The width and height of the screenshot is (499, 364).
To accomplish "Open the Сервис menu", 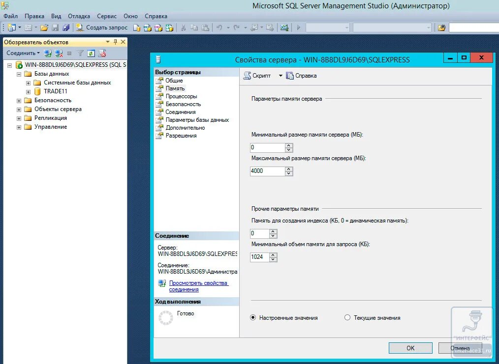I will (x=107, y=16).
